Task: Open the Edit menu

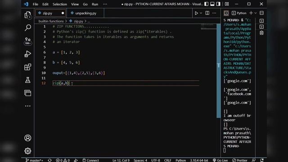Action: 45,4
